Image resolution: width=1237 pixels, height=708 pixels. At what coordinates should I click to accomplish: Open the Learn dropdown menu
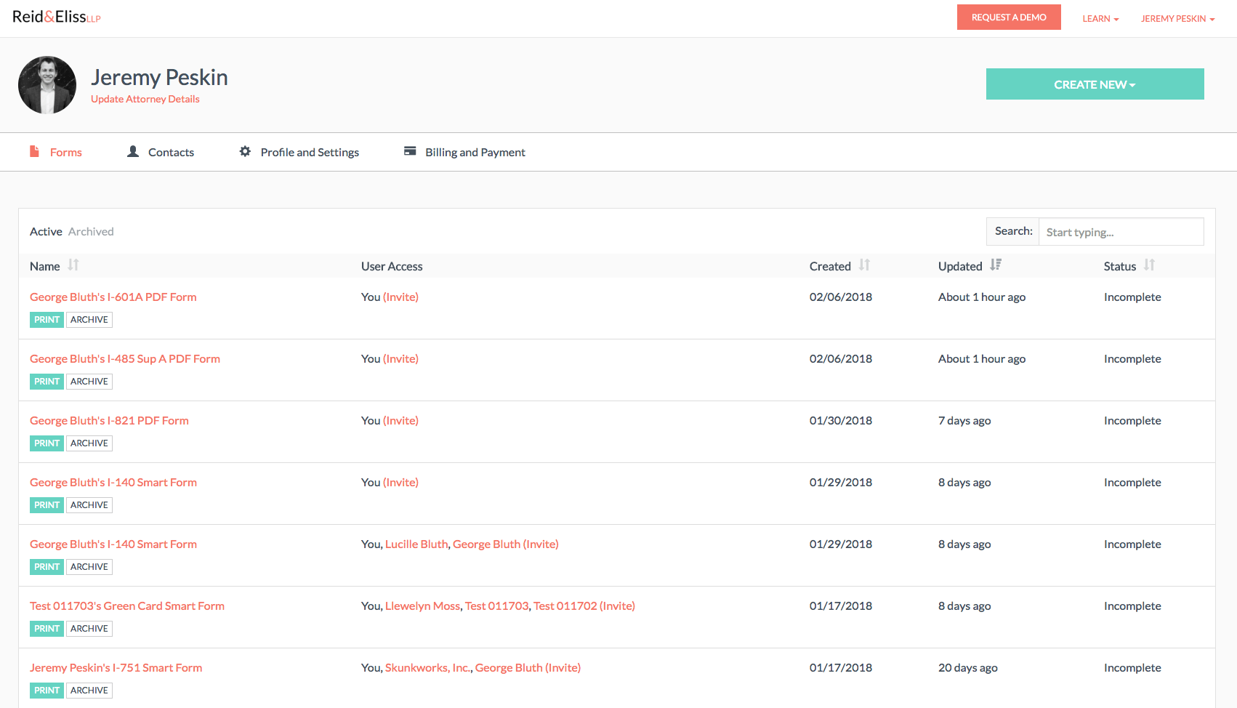pos(1100,19)
